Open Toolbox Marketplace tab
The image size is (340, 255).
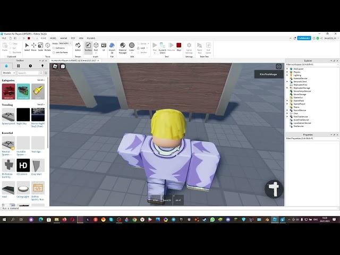tap(6, 66)
